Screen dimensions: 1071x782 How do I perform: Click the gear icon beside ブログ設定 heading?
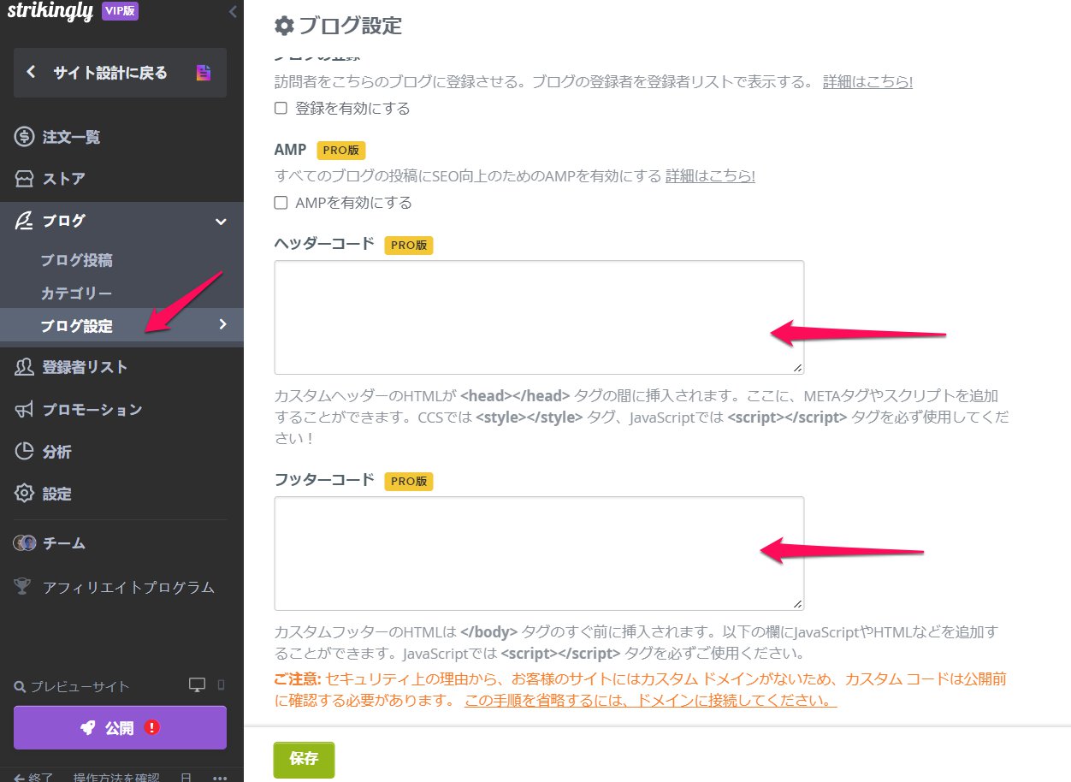284,26
